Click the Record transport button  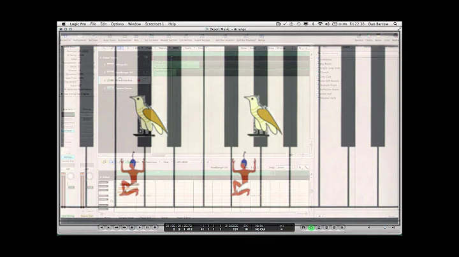(155, 227)
